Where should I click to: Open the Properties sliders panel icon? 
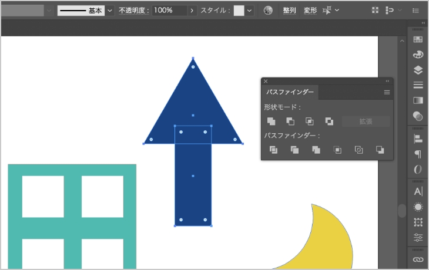[x=418, y=238]
